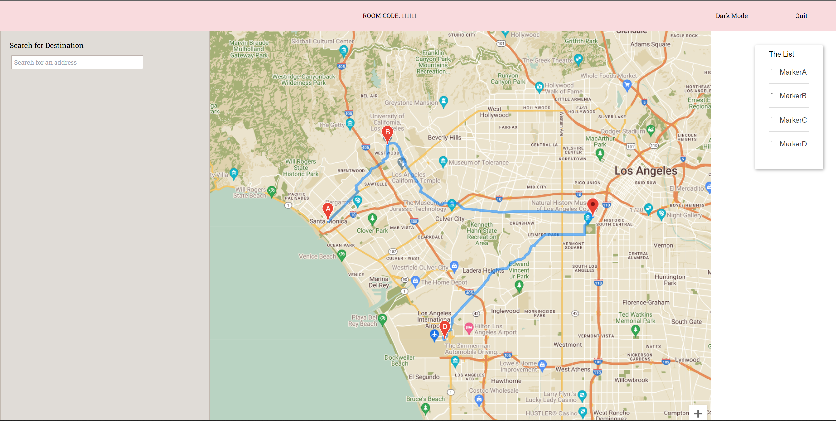The height and width of the screenshot is (421, 836).
Task: Click the Dodger Stadium pin icon
Action: click(x=651, y=130)
